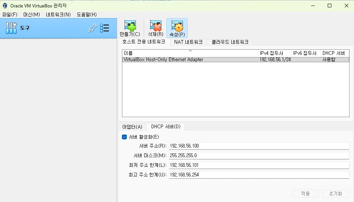354x202 pixels.
Task: Open the Tools list menu icon
Action: tap(105, 28)
